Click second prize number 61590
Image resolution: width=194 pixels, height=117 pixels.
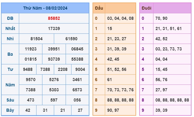71,39
